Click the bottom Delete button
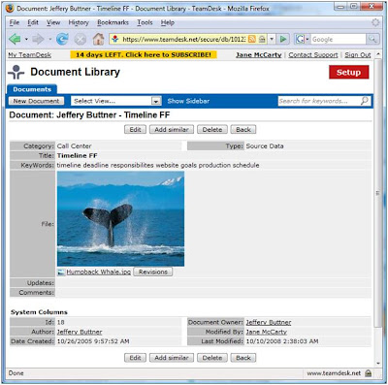388x385 pixels. tap(212, 358)
